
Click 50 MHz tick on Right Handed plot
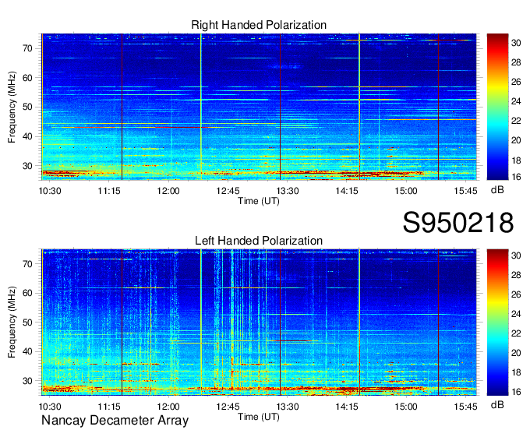[x=28, y=107]
